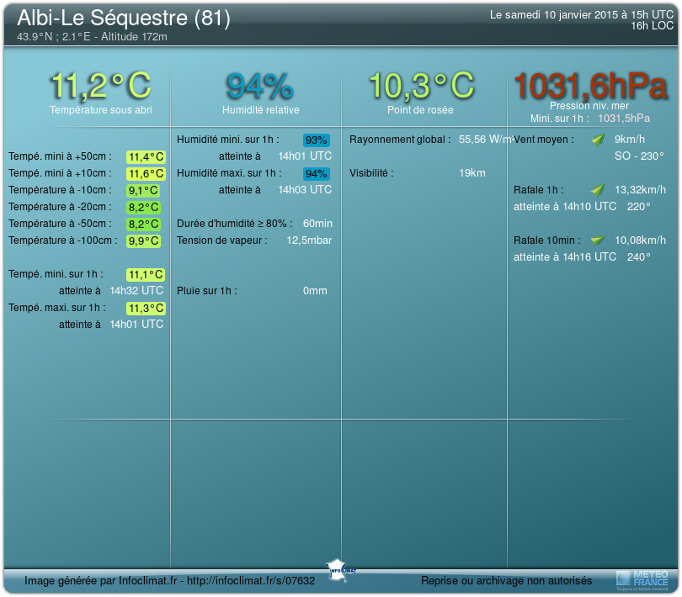Click the Météo France logo
This screenshot has height=597, width=682.
[642, 579]
